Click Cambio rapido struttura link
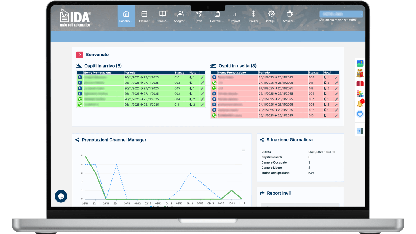 (338, 20)
